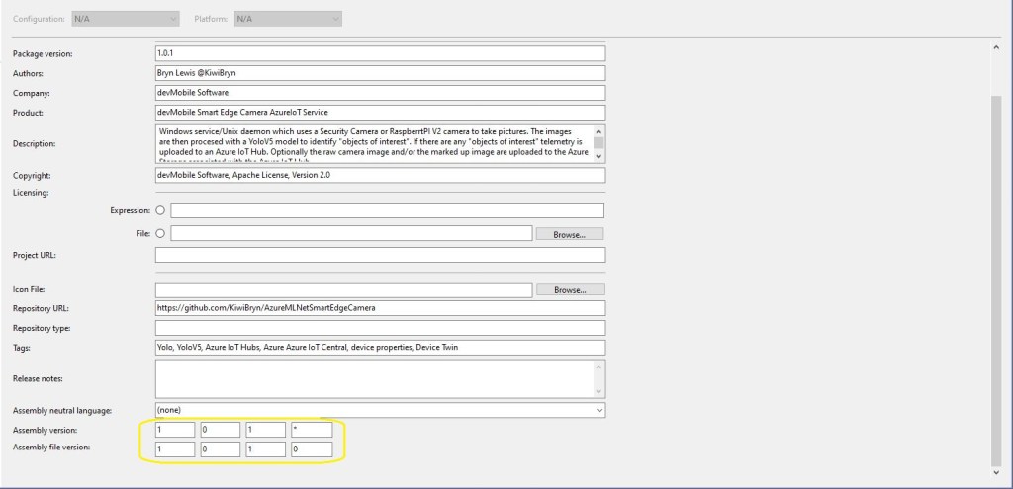
Task: Focus the Repository URL text field
Action: click(380, 307)
